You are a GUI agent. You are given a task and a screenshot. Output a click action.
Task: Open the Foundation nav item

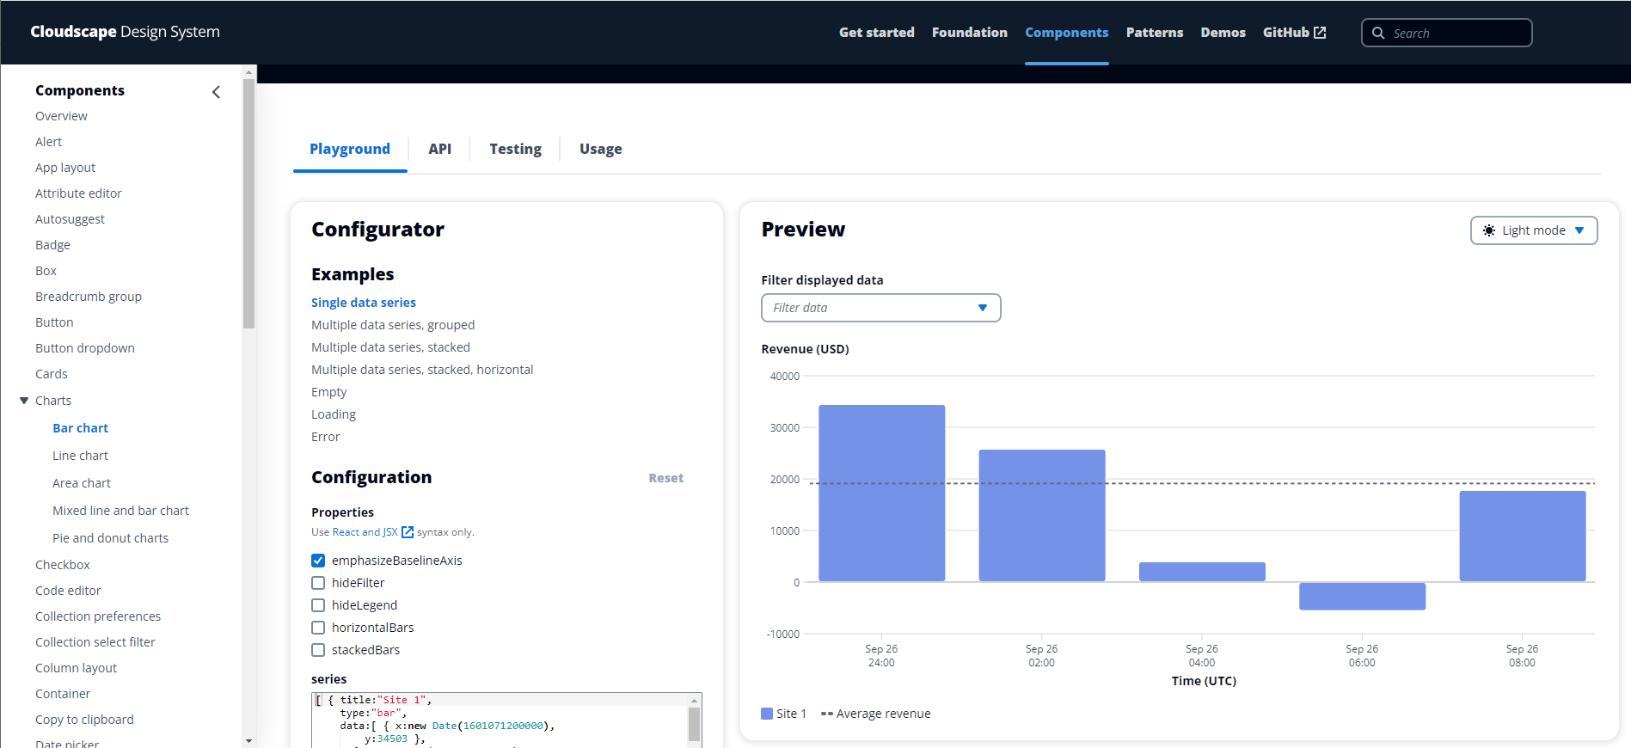click(x=969, y=33)
